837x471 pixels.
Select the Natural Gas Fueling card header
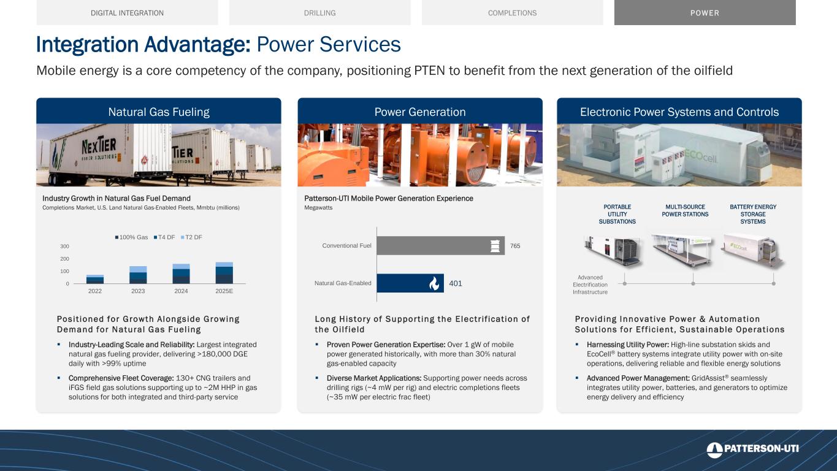click(x=159, y=112)
